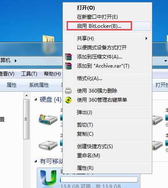Screen dimensions: 168x188
Task: Click the navigation pane scroll up arrow
Action: [x=26, y=95]
